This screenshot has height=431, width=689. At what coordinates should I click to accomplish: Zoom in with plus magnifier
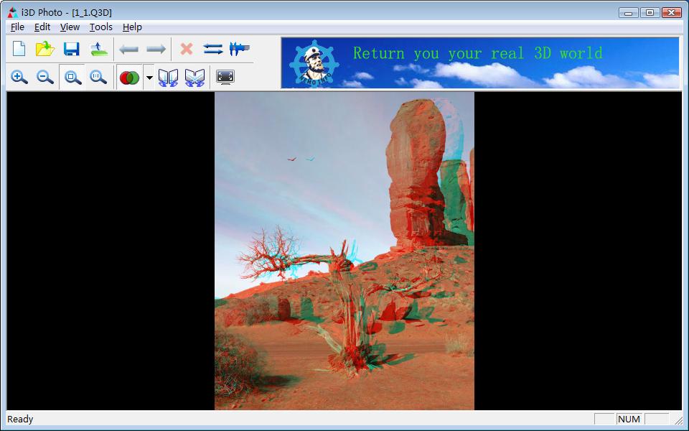pos(19,78)
